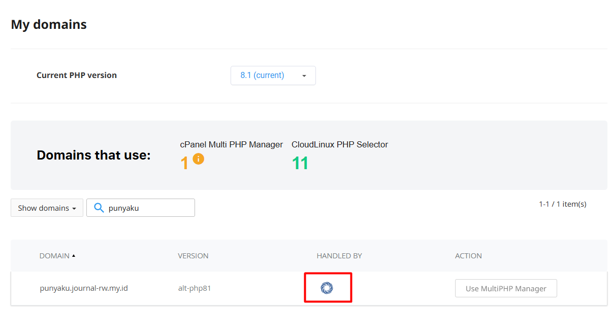611x310 pixels.
Task: Open the Current PHP version dropdown
Action: tap(273, 75)
